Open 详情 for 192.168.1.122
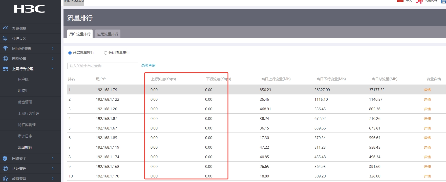The height and width of the screenshot is (182, 446). point(427,99)
